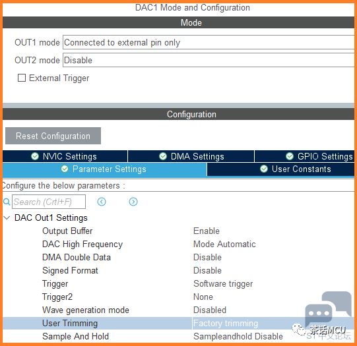Change DAC High Frequency Mode Automatic value
The width and height of the screenshot is (357, 346).
(224, 244)
